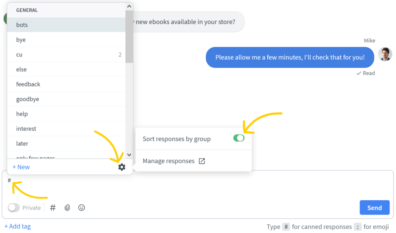Click the scrollbar up arrow in responses list

coord(129,6)
